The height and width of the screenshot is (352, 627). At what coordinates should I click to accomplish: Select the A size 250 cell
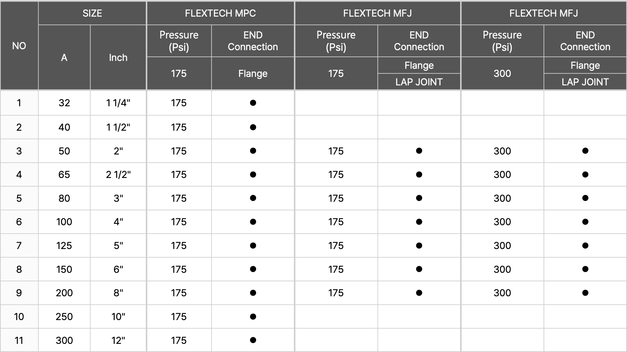pos(64,316)
